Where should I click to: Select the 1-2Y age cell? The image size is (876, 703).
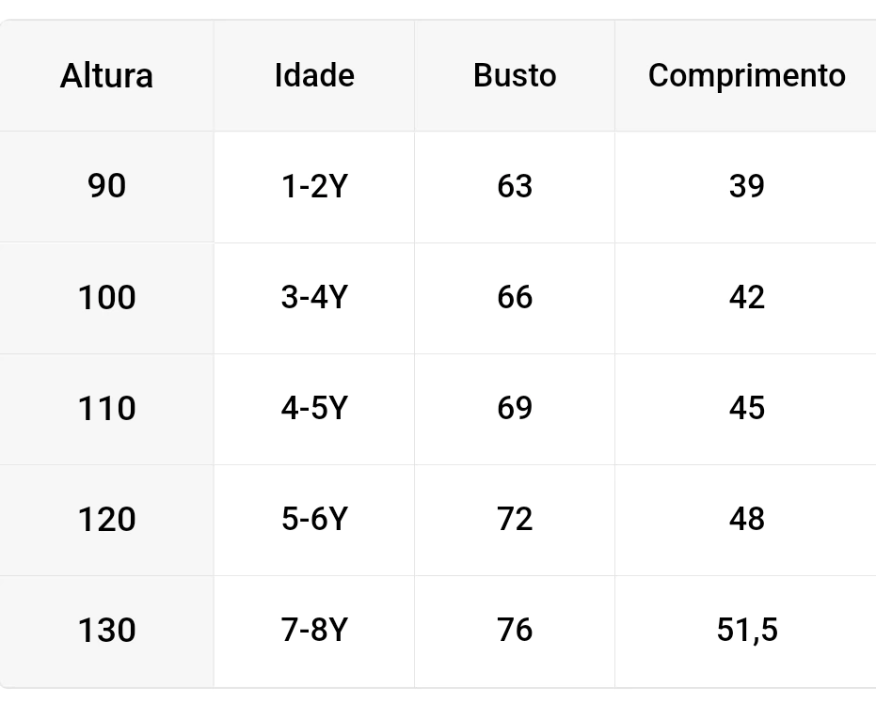[314, 186]
